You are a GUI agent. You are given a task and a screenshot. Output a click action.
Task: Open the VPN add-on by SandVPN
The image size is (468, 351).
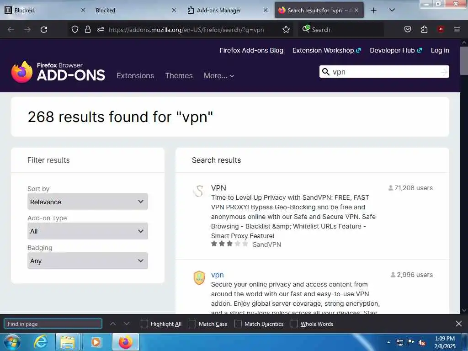(x=218, y=188)
